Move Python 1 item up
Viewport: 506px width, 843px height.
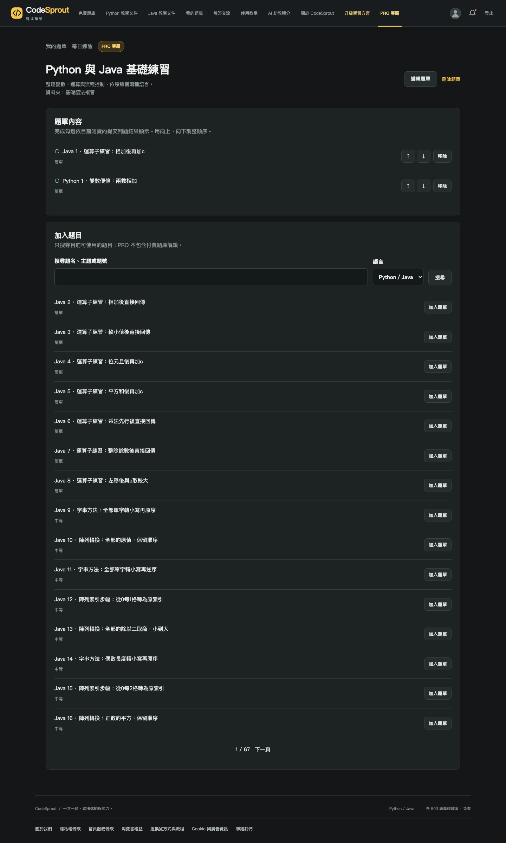pyautogui.click(x=408, y=186)
